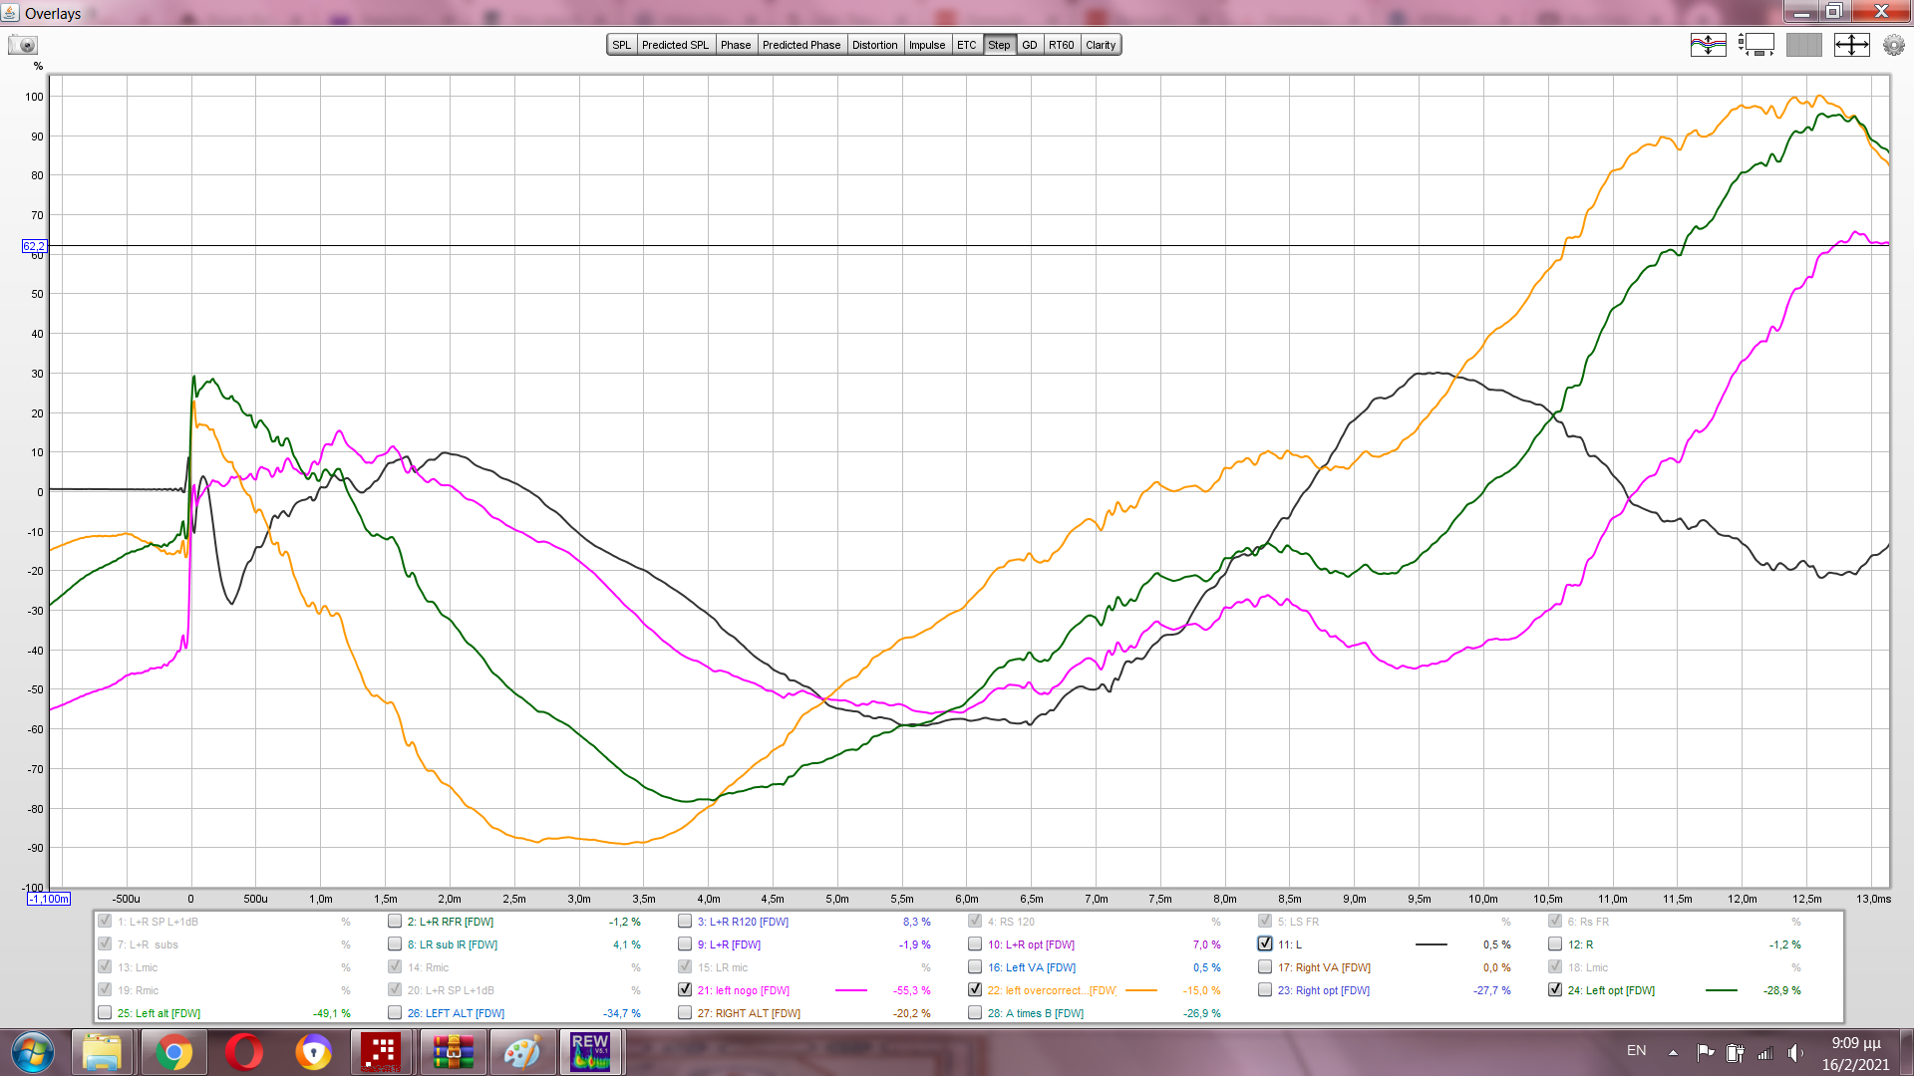Open the graph controls gear icon

pyautogui.click(x=1893, y=45)
